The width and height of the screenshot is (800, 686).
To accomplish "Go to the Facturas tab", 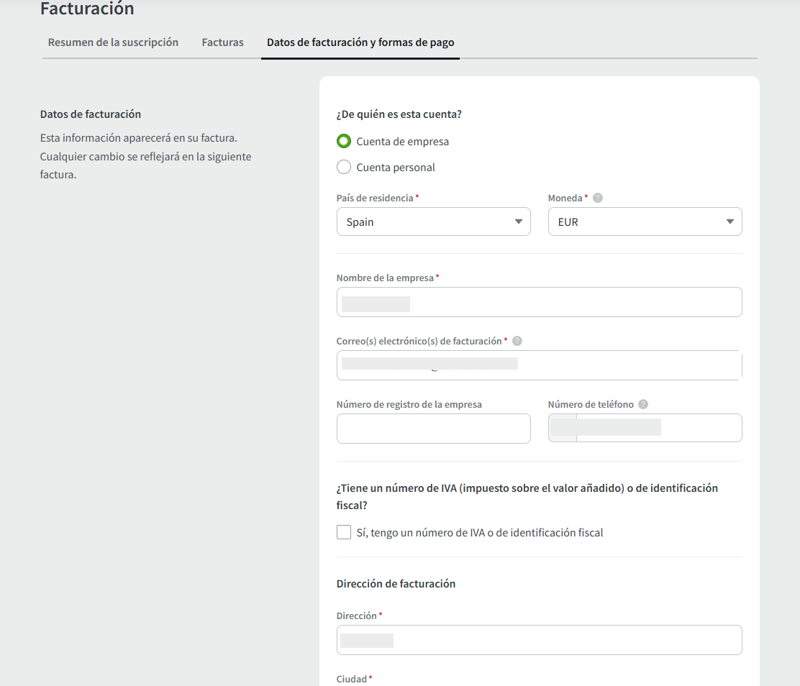I will 222,42.
